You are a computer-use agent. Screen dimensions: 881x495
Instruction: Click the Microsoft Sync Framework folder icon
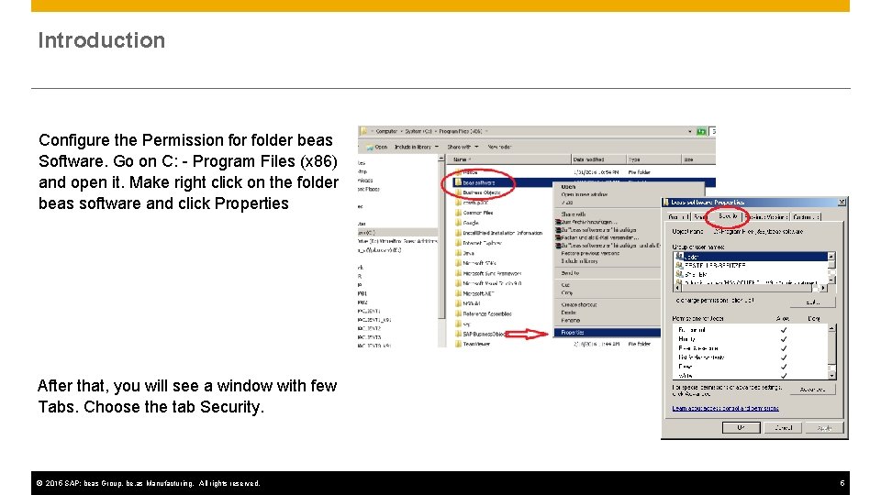pyautogui.click(x=458, y=273)
